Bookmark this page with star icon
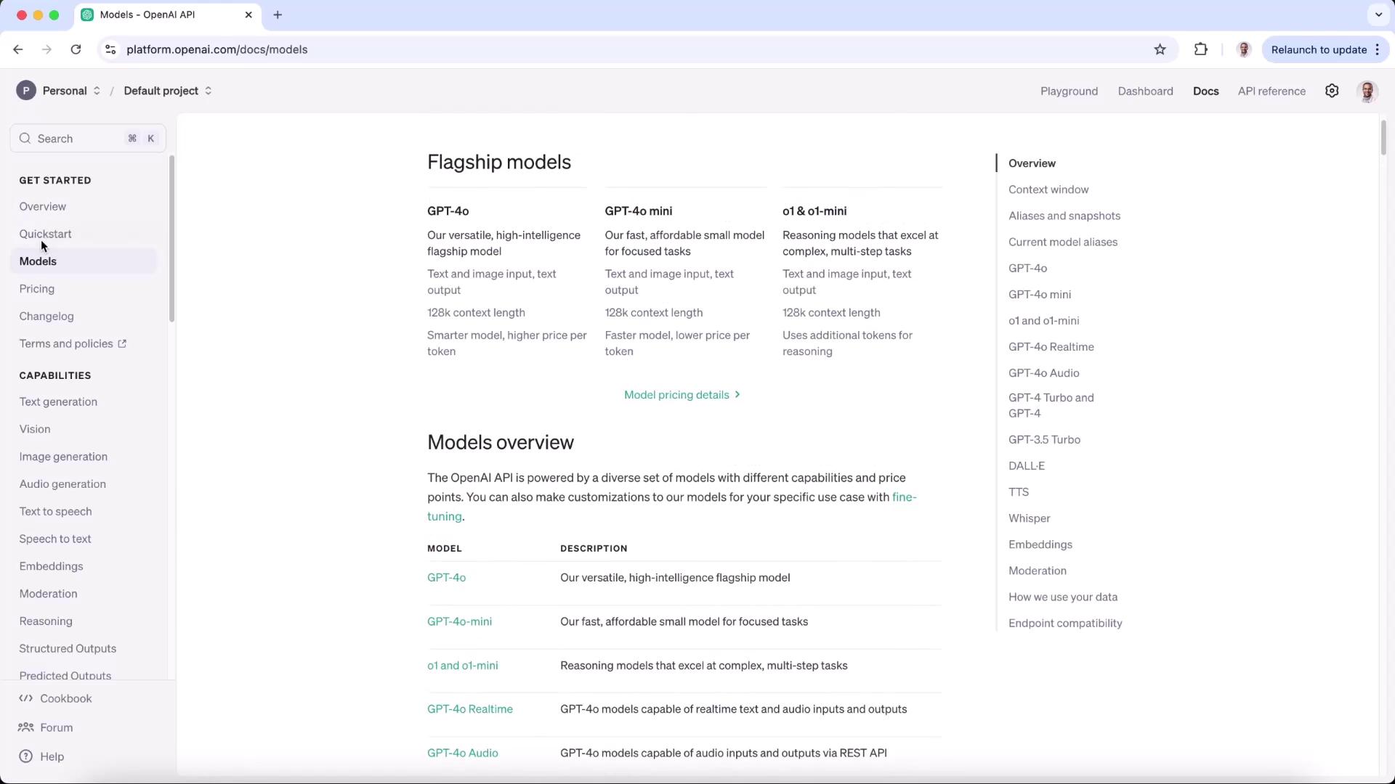The image size is (1395, 784). [x=1160, y=49]
